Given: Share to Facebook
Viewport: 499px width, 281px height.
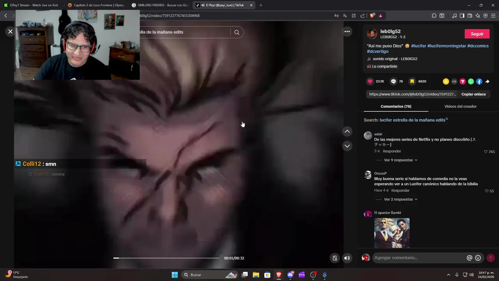Looking at the screenshot, I should click(x=479, y=82).
